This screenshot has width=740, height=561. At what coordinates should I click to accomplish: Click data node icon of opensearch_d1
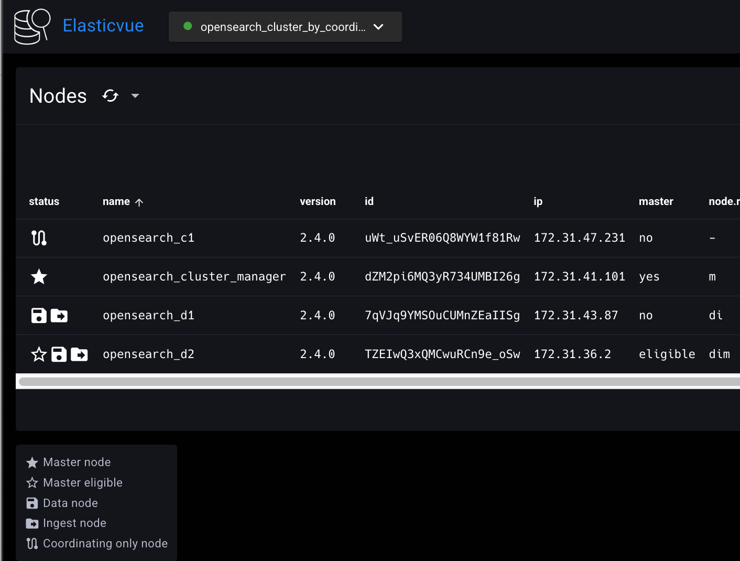(39, 316)
